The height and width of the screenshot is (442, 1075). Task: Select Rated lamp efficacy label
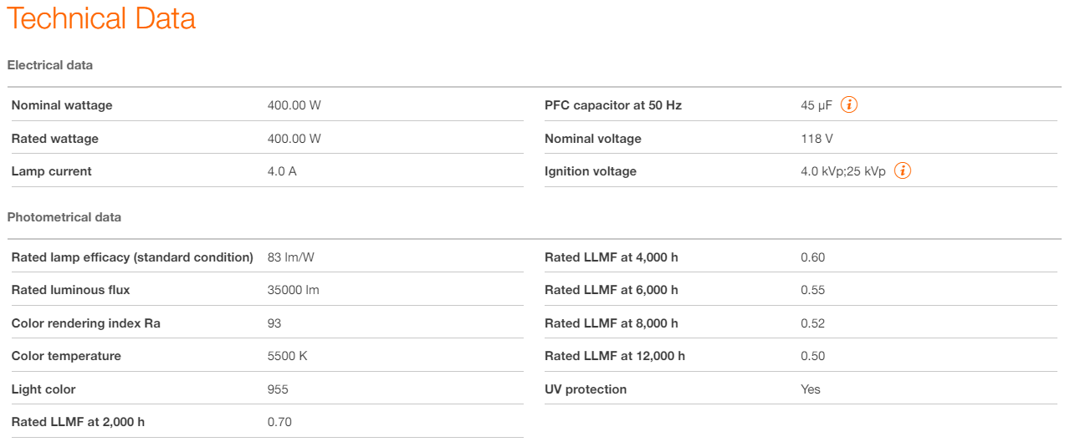pyautogui.click(x=132, y=257)
